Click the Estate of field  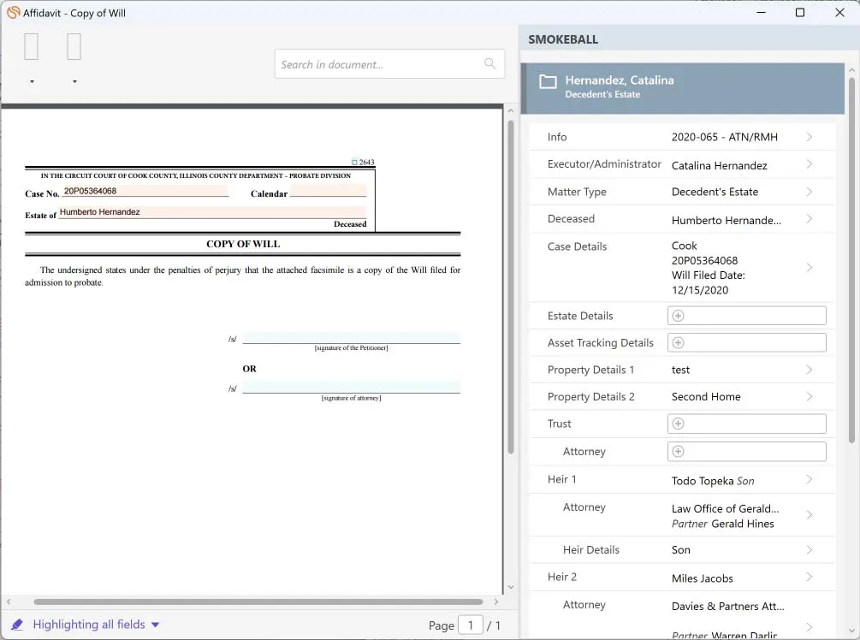click(x=212, y=212)
